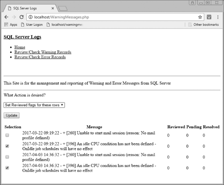Image resolution: width=224 pixels, height=185 pixels.
Task: Follow the Home link
Action: pyautogui.click(x=20, y=47)
